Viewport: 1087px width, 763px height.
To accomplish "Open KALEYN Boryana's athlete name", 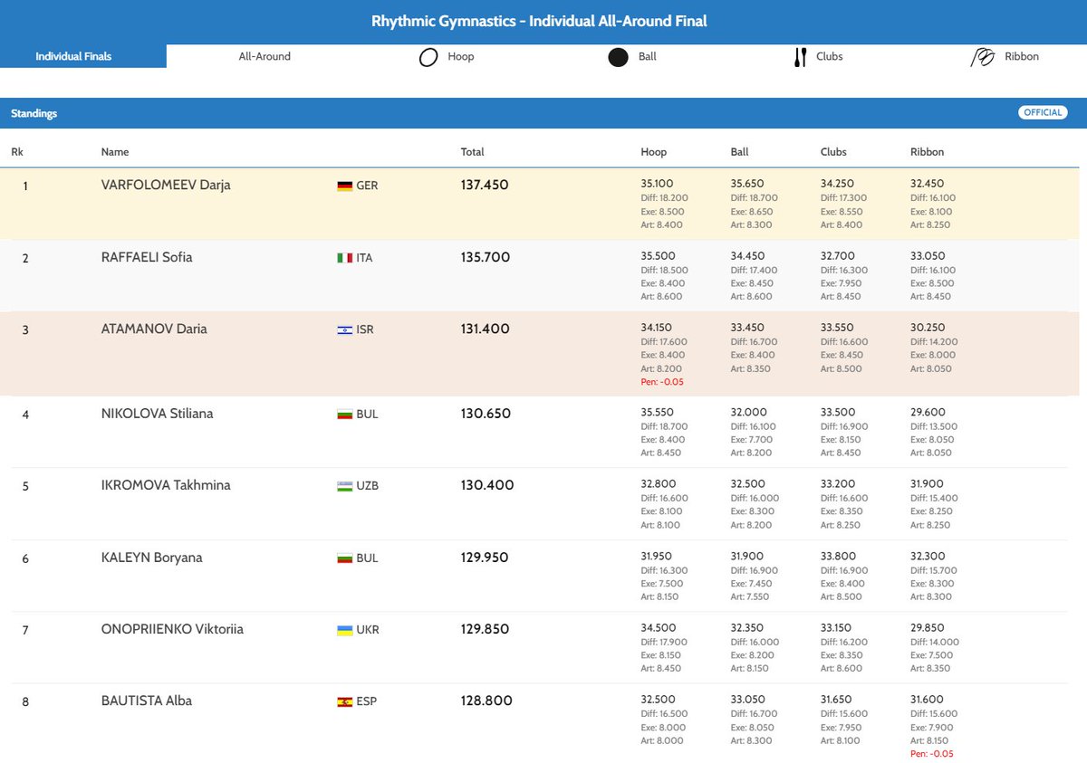I will (151, 558).
